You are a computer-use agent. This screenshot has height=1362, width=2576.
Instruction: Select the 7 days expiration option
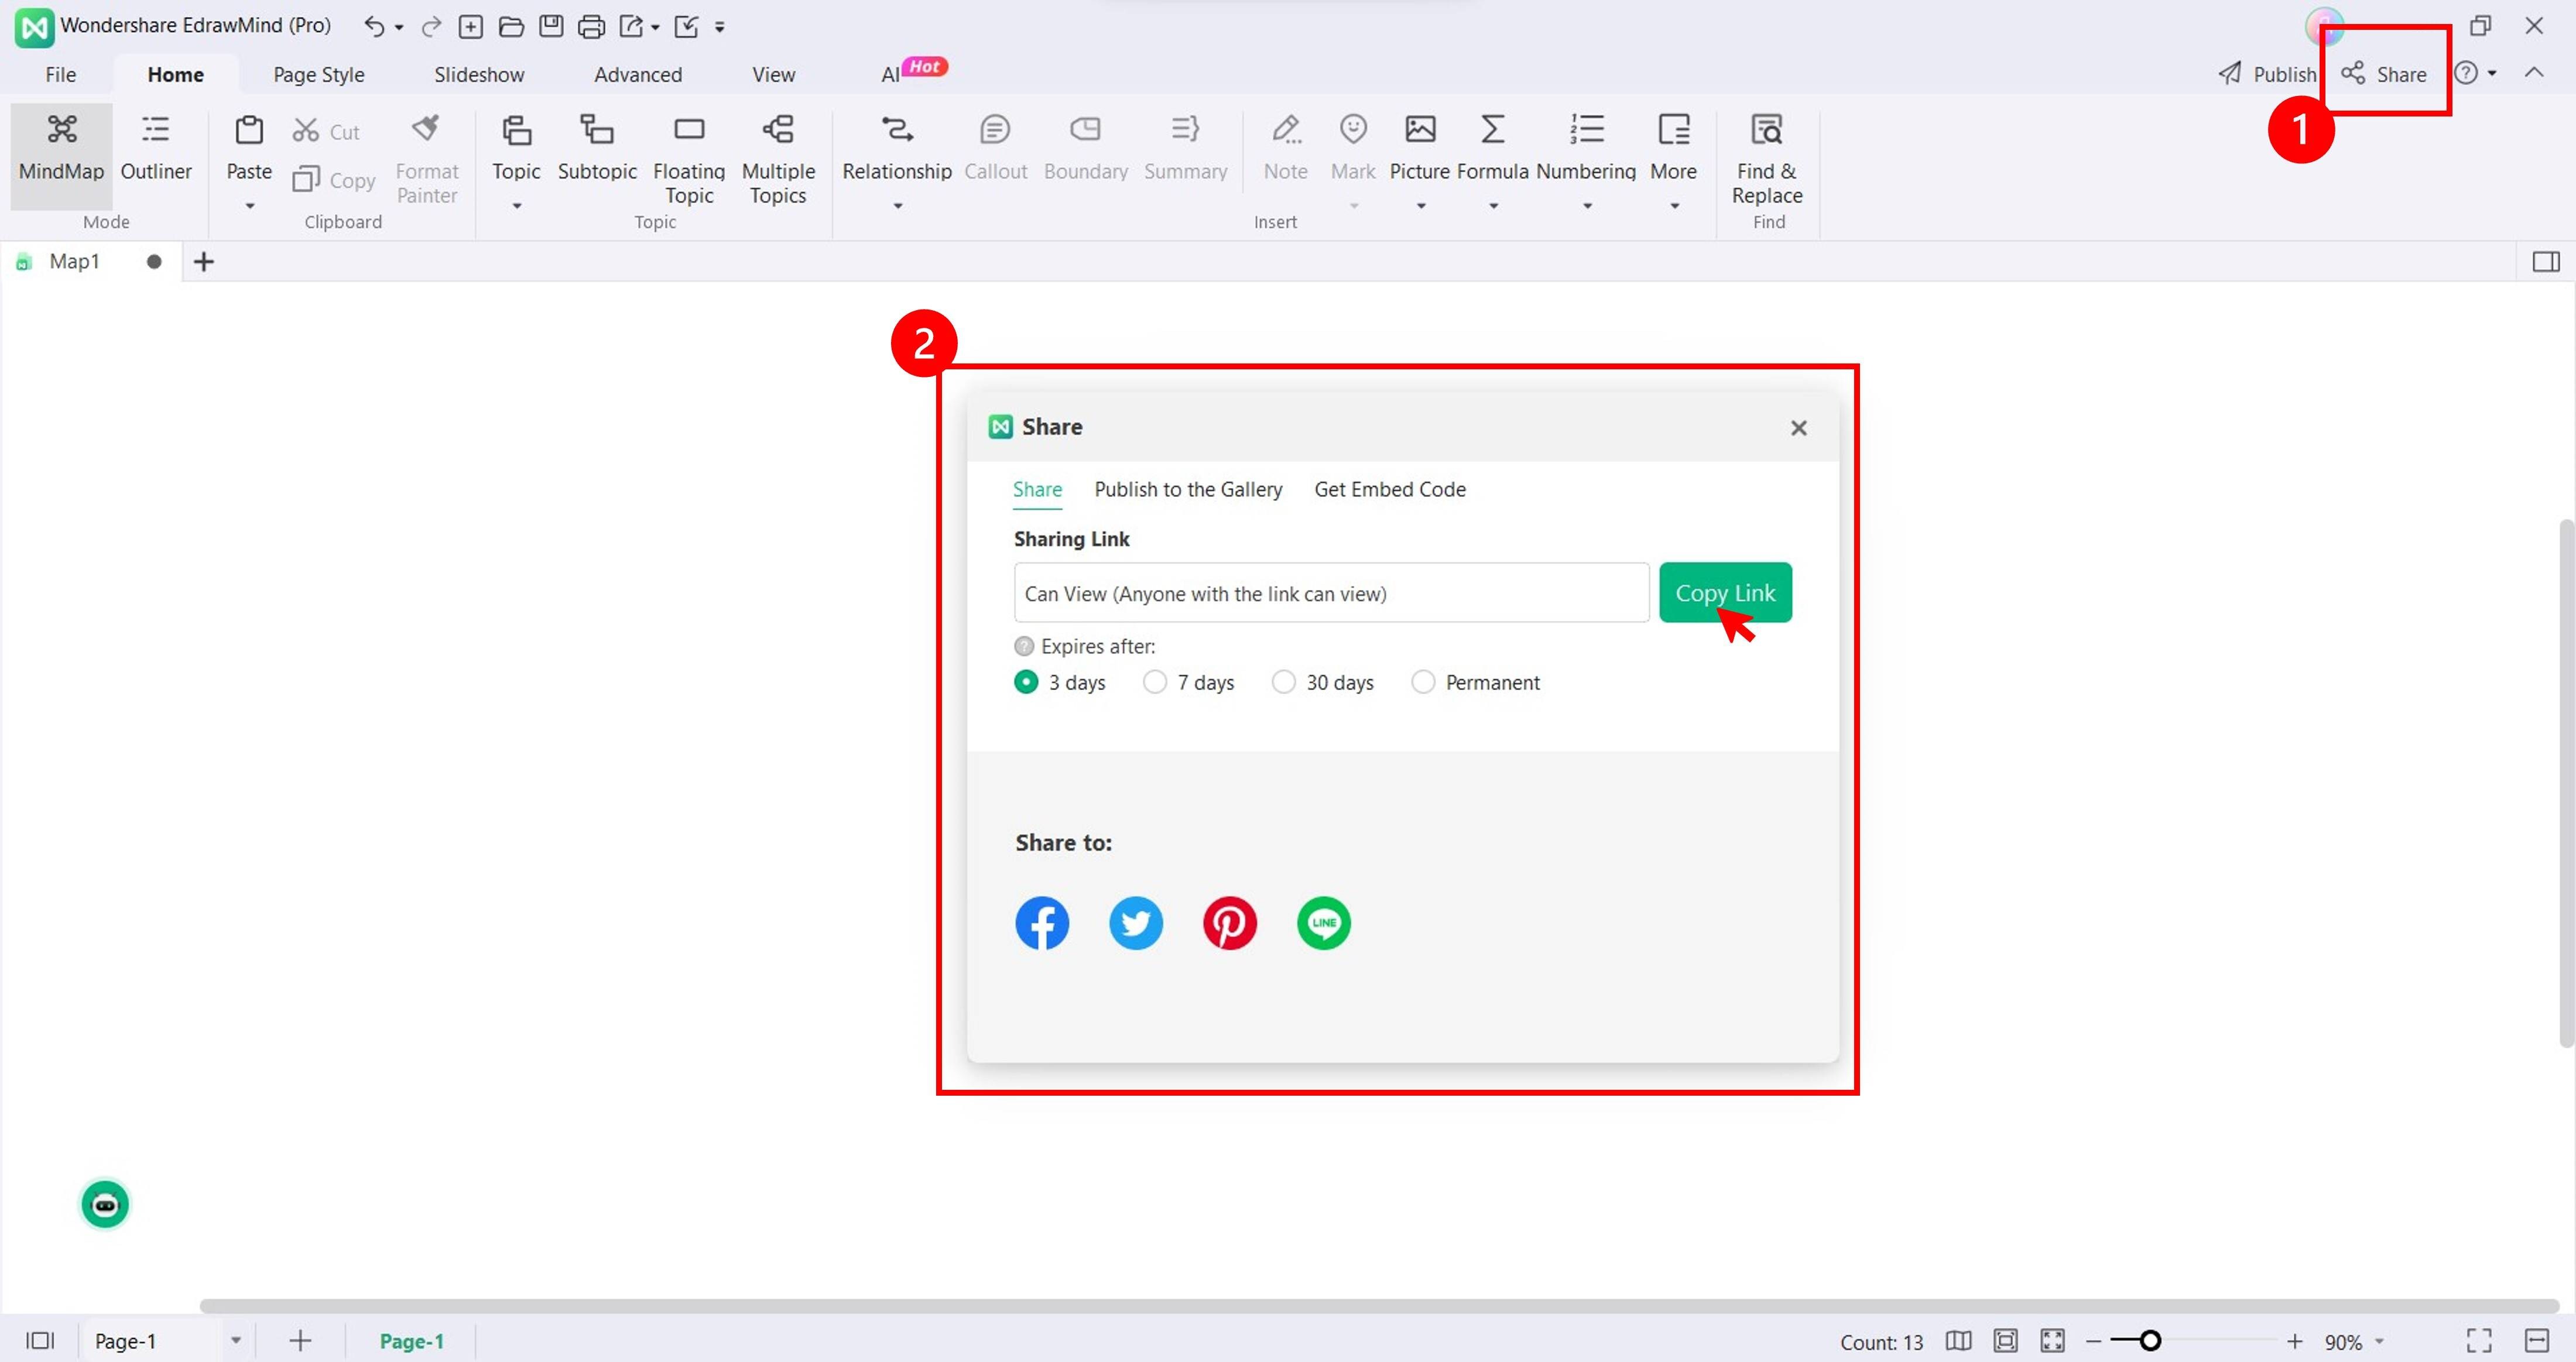point(1154,682)
